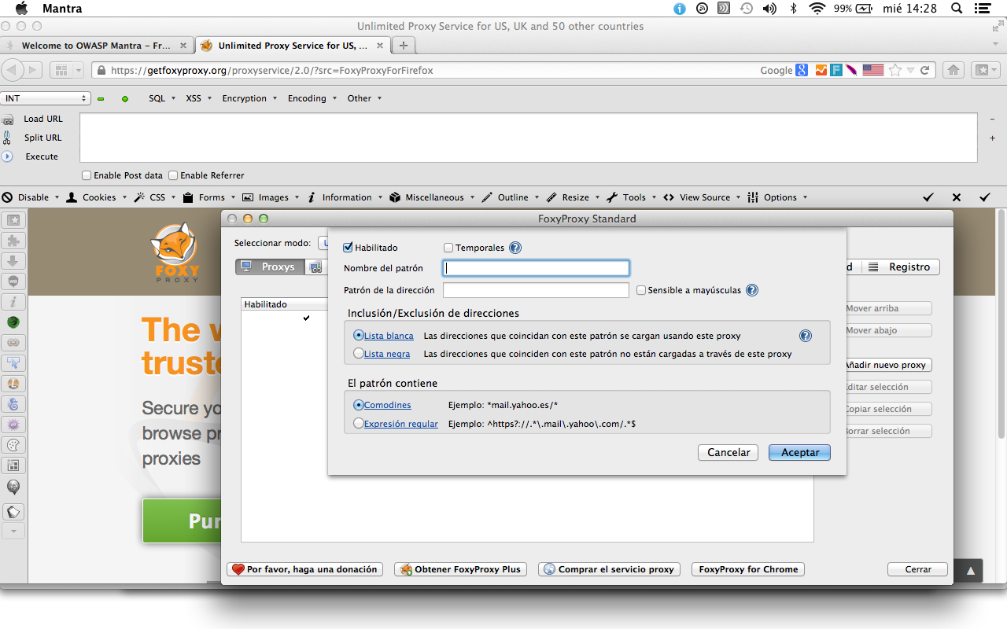
Task: Switch to Welcome to OWASP Mantra tab
Action: click(x=97, y=46)
